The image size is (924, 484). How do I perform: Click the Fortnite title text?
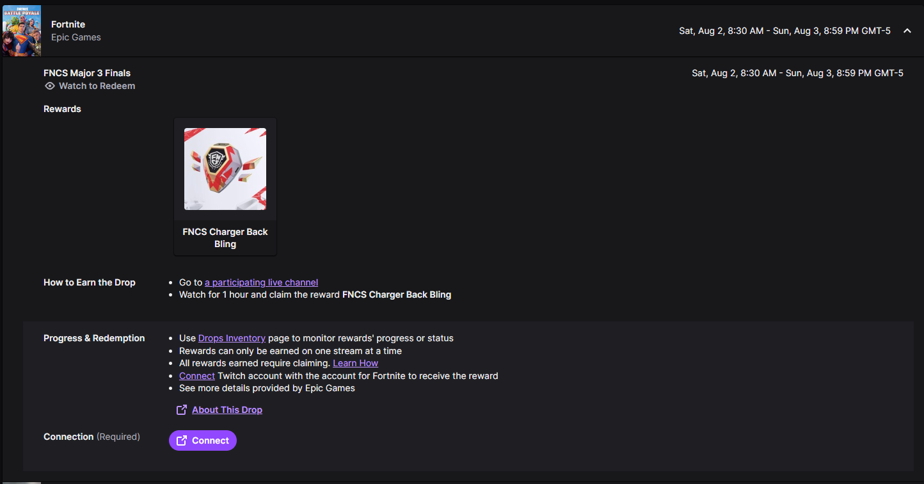click(68, 24)
